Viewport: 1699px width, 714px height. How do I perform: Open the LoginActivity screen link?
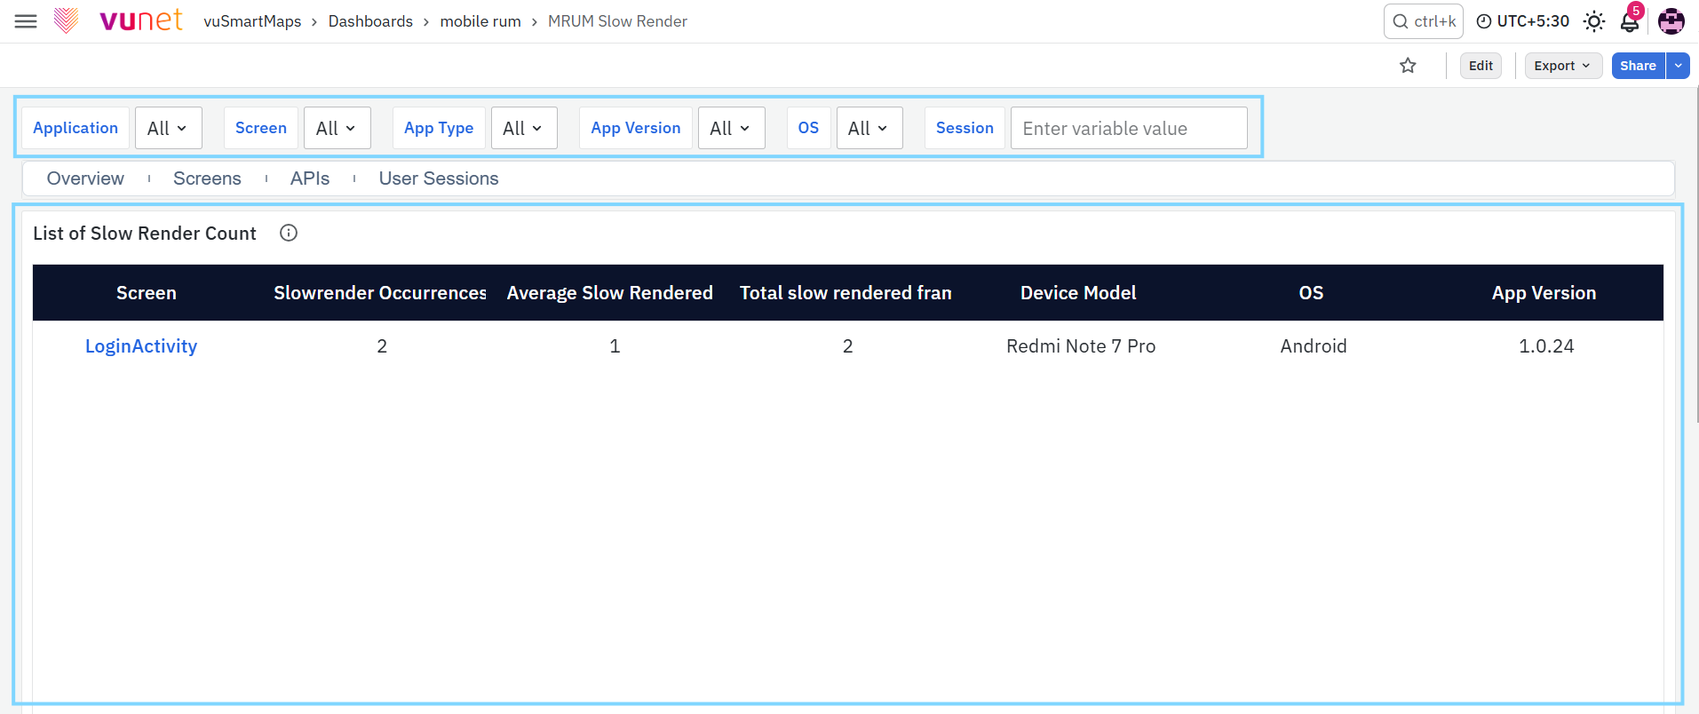(141, 346)
